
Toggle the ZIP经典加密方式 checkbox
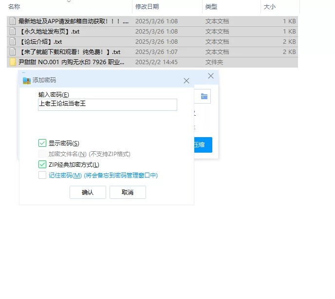42,164
